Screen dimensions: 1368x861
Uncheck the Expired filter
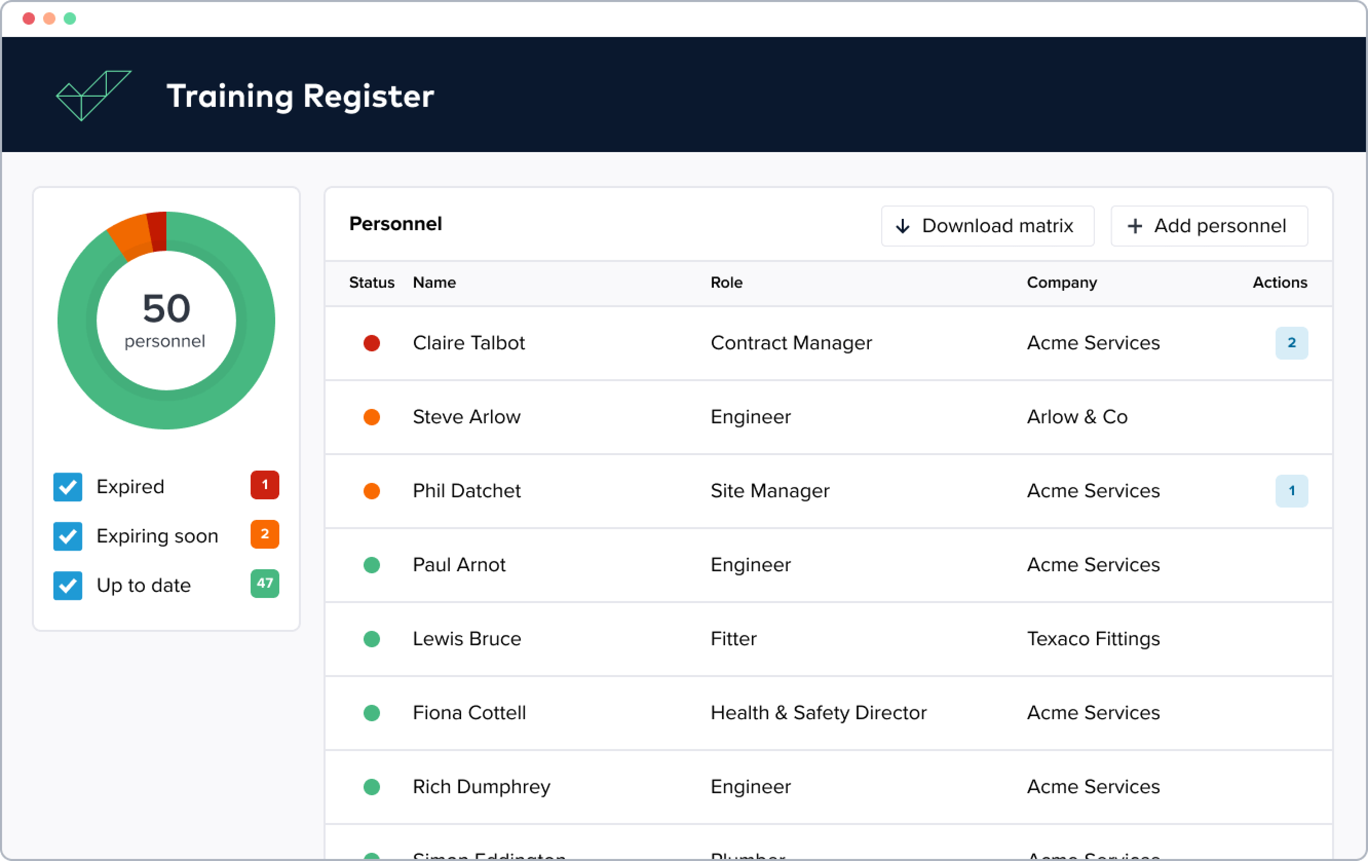67,486
